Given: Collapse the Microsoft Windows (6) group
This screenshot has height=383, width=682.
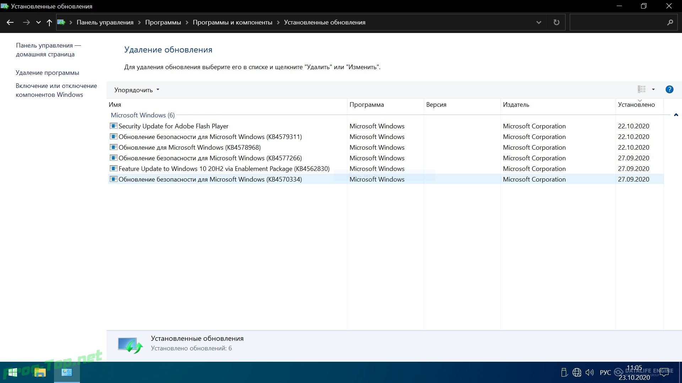Looking at the screenshot, I should pyautogui.click(x=676, y=115).
